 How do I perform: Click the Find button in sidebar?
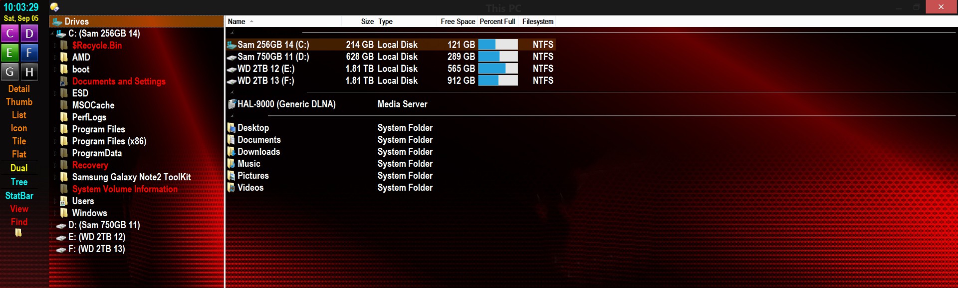[19, 222]
